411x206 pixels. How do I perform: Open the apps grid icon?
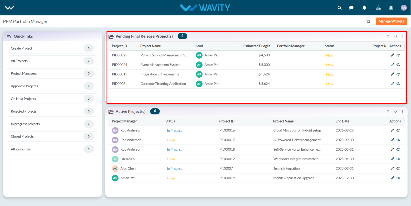tap(391, 8)
